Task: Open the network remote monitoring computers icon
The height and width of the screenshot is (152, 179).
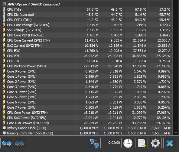Action: 94,143
